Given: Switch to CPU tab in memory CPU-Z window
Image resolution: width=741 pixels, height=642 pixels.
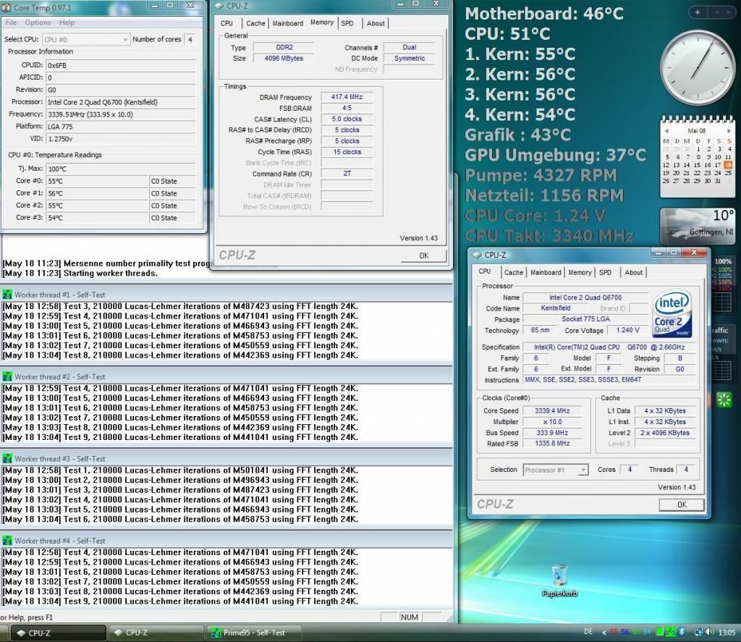Looking at the screenshot, I should [226, 23].
